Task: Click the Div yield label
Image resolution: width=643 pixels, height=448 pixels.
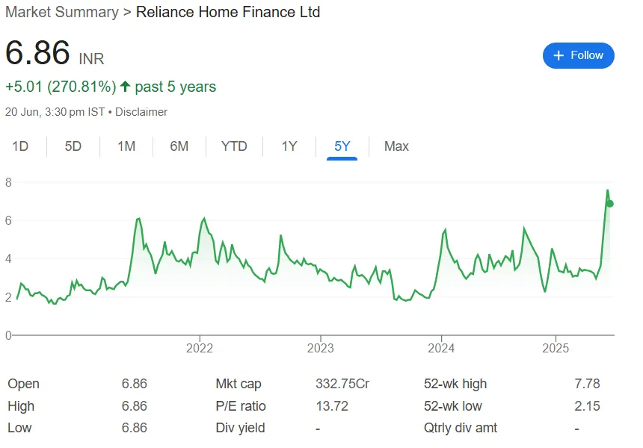Action: (240, 428)
